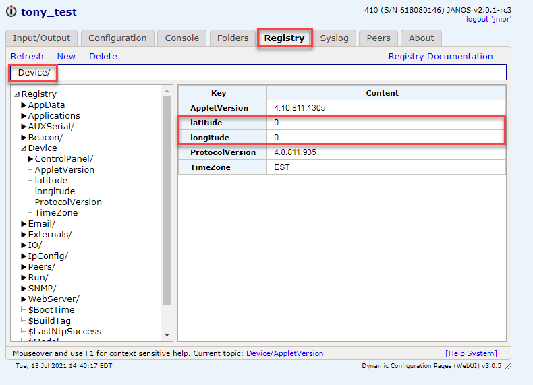Click the tony_test device title
This screenshot has width=533, height=385.
tap(49, 12)
